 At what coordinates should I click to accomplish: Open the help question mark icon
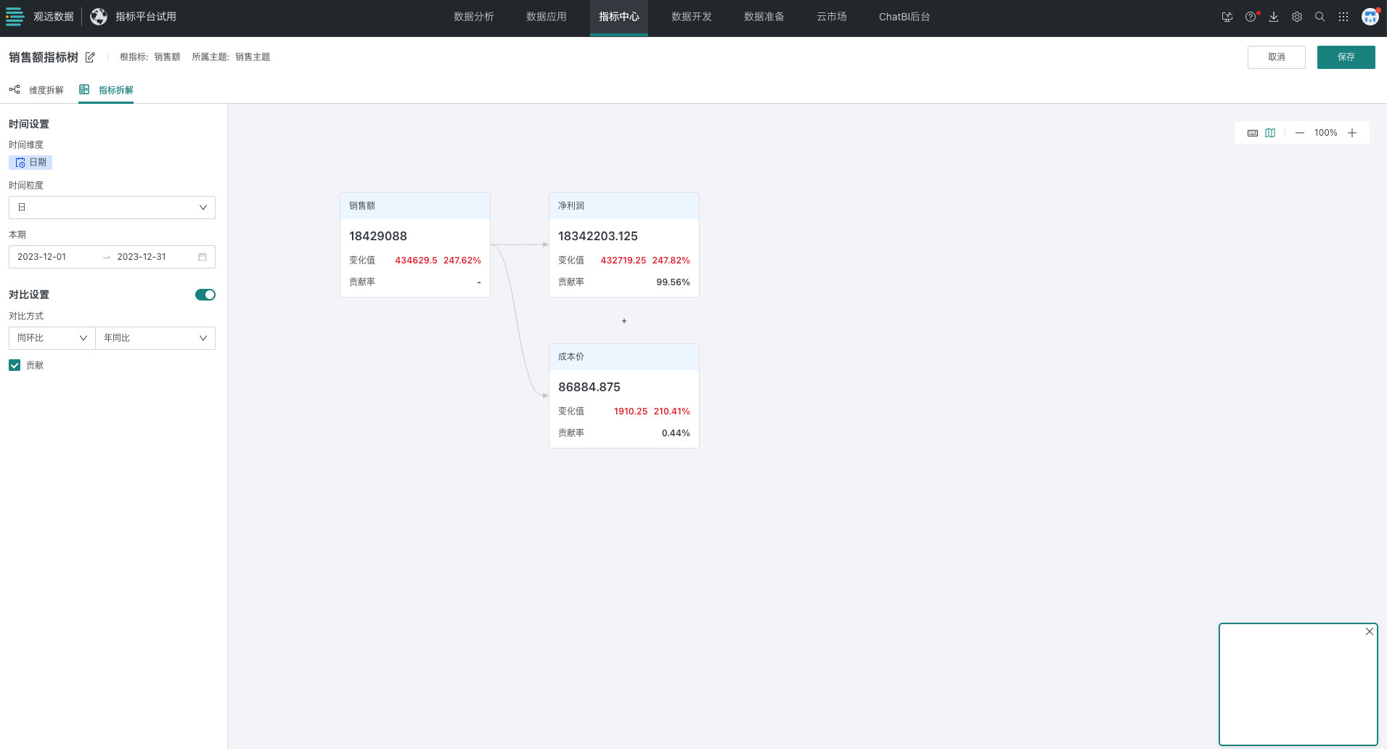pos(1250,17)
